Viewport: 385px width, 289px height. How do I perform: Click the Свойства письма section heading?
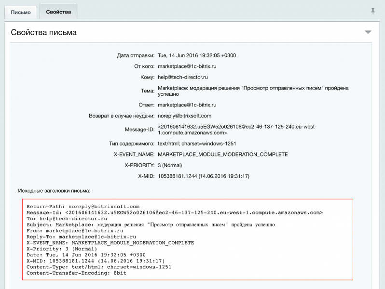tap(43, 32)
